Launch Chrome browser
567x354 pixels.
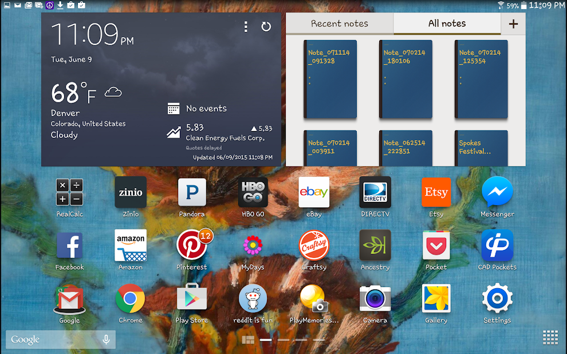pos(131,299)
